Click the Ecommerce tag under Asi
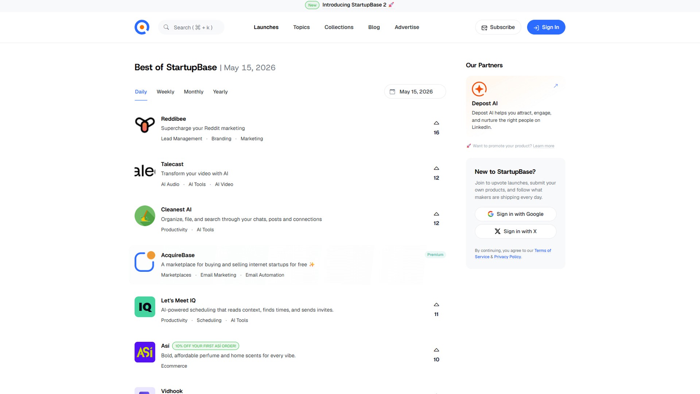This screenshot has width=700, height=394. 174,366
